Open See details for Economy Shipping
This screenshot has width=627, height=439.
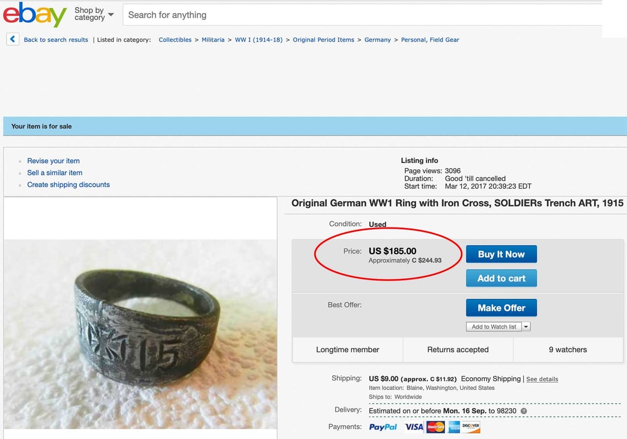point(541,379)
